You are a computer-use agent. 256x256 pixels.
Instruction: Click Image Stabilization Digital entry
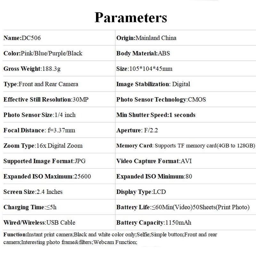153,84
